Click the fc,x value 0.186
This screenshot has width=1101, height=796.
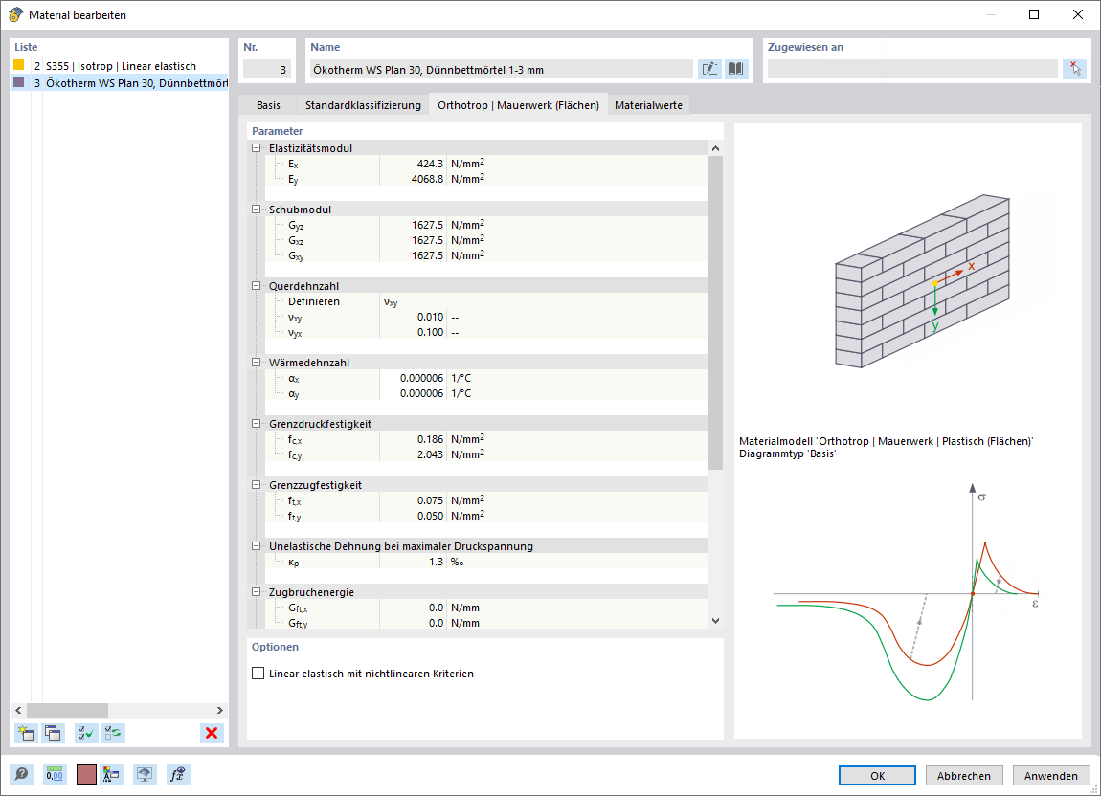[x=413, y=439]
